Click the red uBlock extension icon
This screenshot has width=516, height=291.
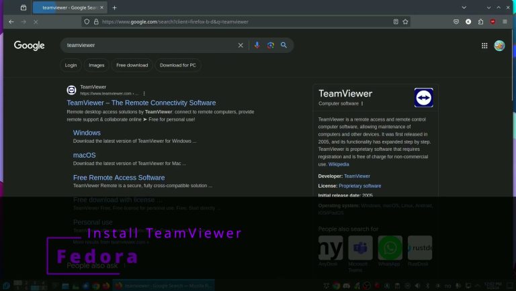click(x=492, y=21)
